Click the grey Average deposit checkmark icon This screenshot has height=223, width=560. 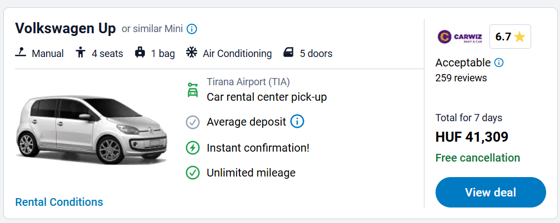[193, 122]
